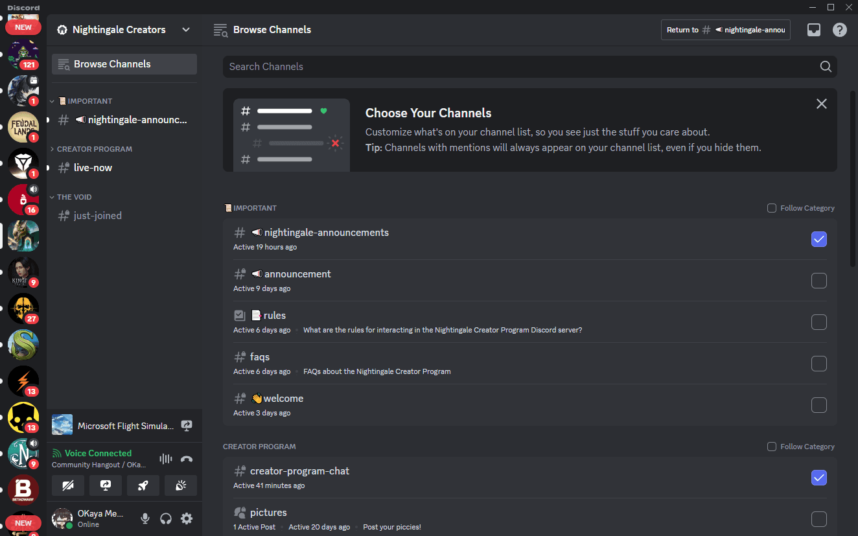Screen dimensions: 858x536
Task: Uncheck the nightingale-announcements channel checkbox
Action: [819, 239]
